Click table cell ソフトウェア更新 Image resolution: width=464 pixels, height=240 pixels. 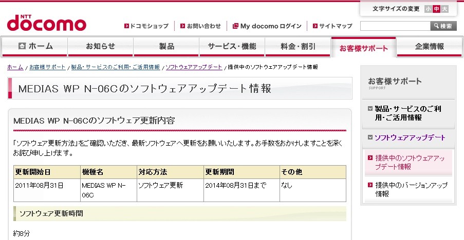click(x=170, y=190)
